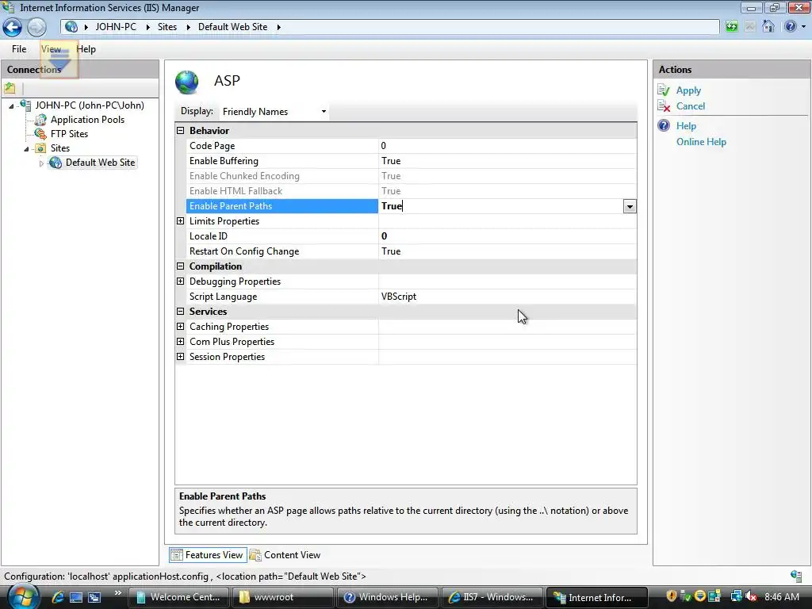
Task: Go back with the navigation back arrow
Action: [13, 27]
